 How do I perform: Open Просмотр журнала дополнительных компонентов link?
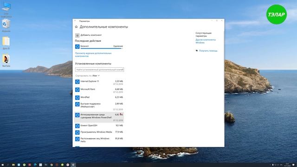(93, 55)
